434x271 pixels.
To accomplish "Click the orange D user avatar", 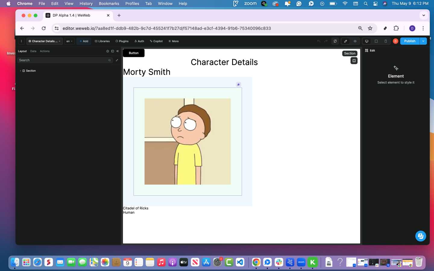I will [395, 41].
